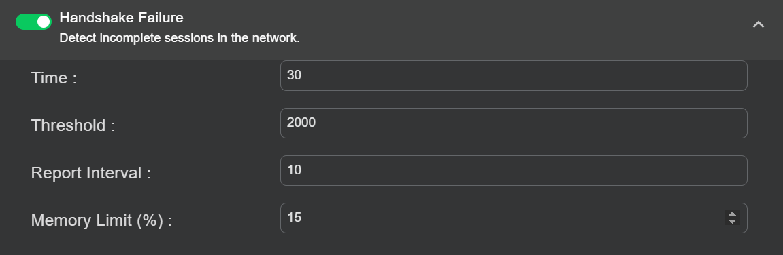Click the 'Report Interval :' label

91,173
